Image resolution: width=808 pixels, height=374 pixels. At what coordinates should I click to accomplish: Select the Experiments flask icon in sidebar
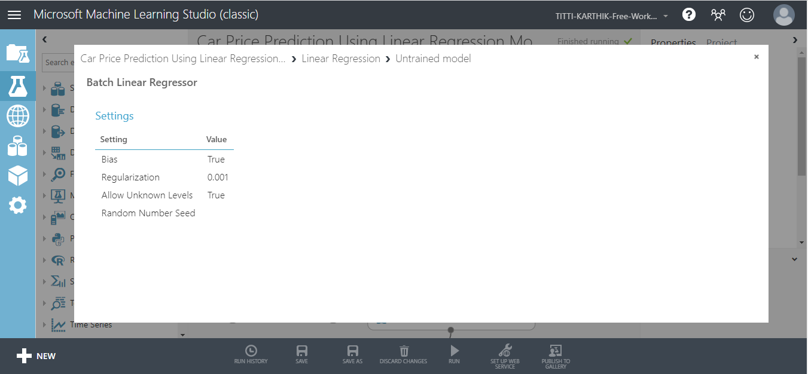coord(17,86)
